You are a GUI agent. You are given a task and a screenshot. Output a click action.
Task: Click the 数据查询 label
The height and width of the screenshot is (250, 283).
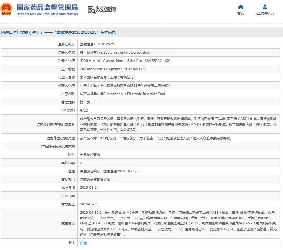(106, 9)
